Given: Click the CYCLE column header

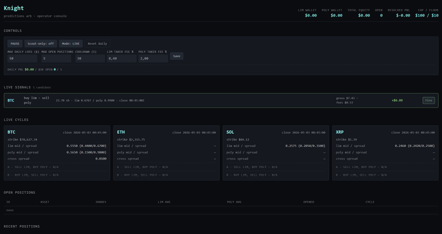Looking at the screenshot, I should point(370,202).
